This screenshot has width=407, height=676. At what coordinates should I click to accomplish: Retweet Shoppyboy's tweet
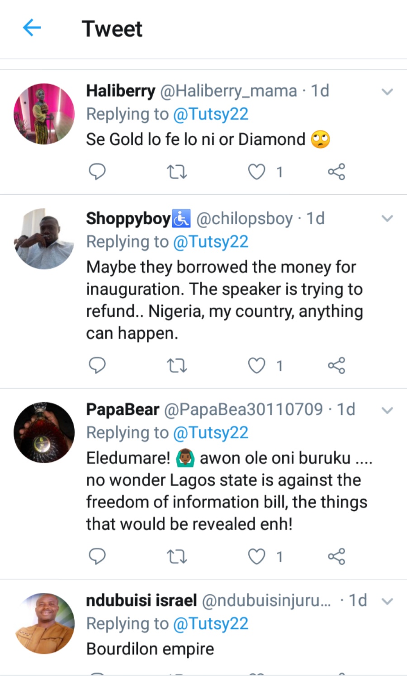(x=177, y=366)
